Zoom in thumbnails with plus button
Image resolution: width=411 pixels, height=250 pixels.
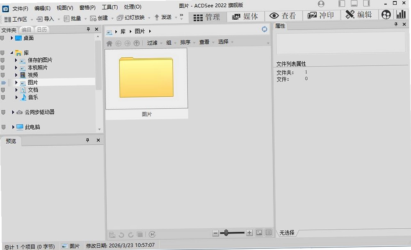[x=249, y=233]
